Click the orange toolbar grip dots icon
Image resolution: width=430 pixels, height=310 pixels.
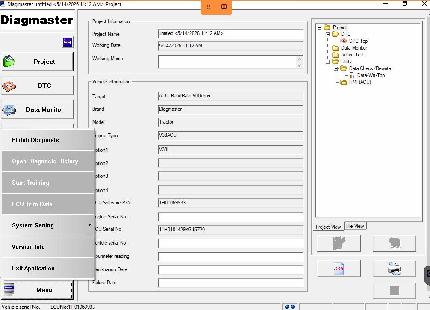(209, 7)
